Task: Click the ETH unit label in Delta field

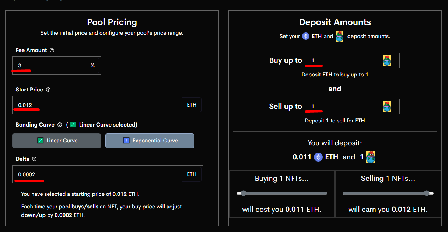Action: (x=192, y=174)
